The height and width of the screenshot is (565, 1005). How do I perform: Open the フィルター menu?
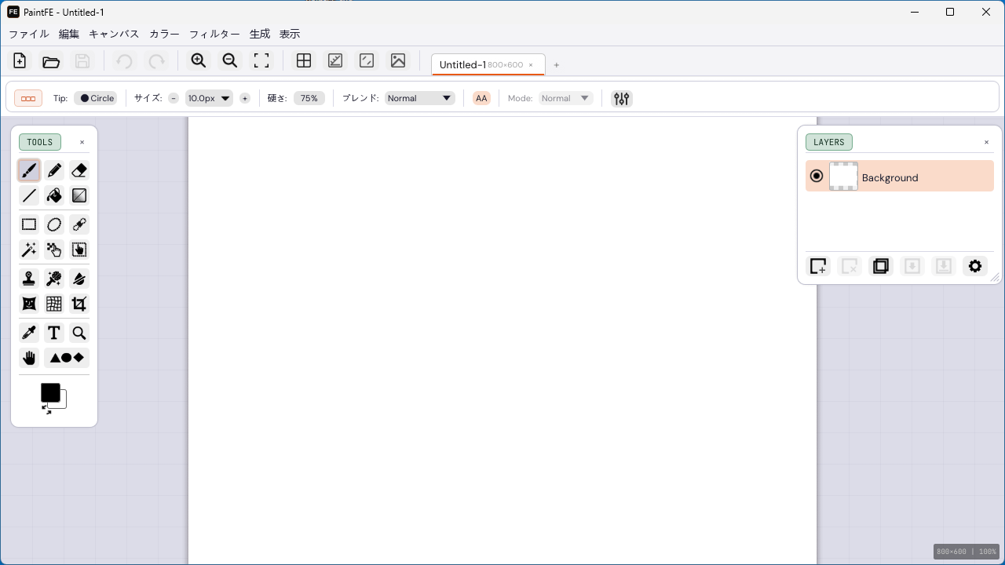point(214,34)
